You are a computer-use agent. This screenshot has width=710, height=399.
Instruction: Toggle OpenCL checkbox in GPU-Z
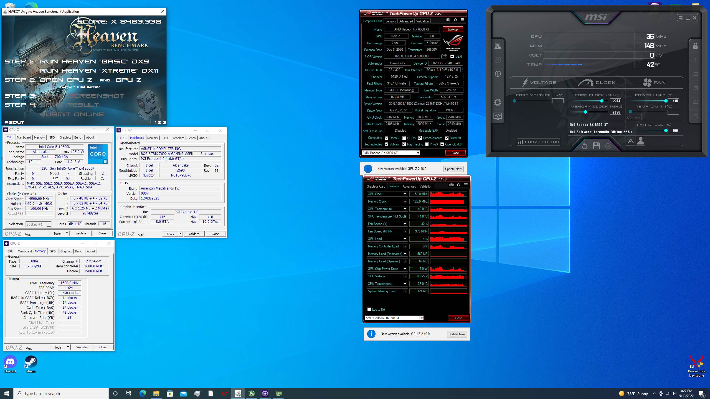click(386, 138)
